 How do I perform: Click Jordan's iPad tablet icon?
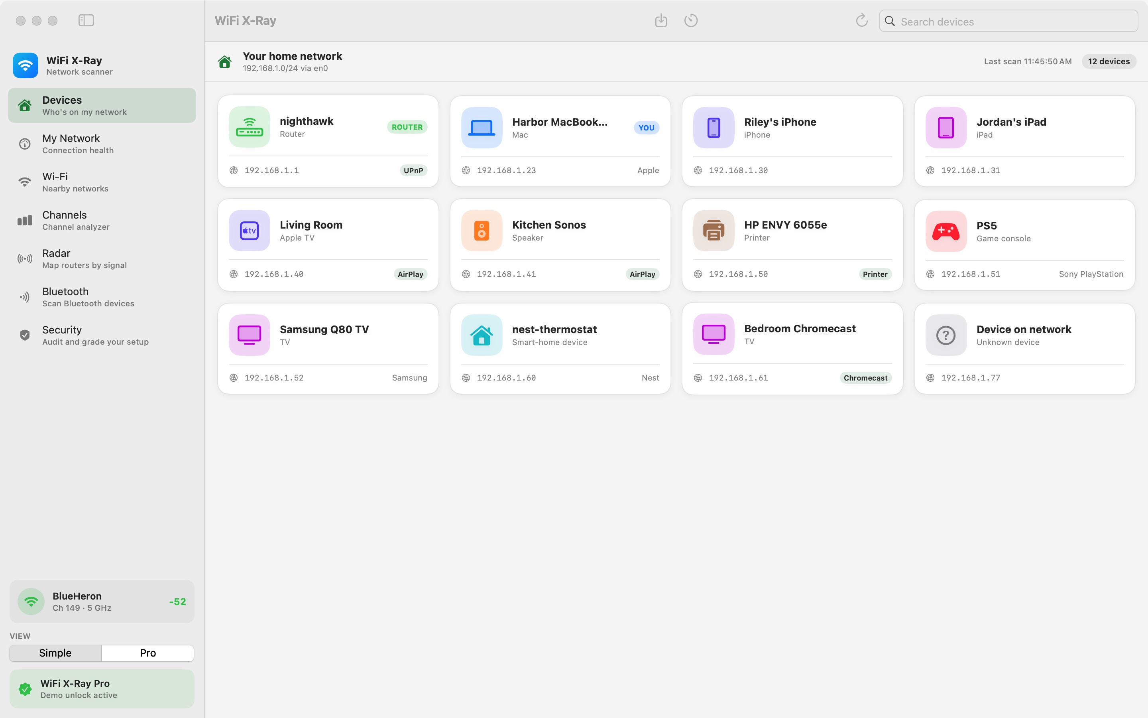[x=946, y=128]
